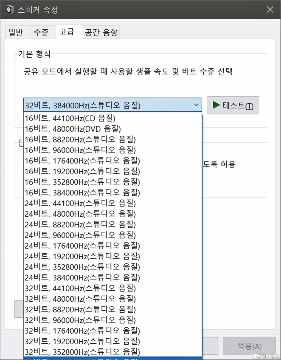Image resolution: width=281 pixels, height=360 pixels.
Task: Open the 공간 음향 tab
Action: click(x=101, y=32)
